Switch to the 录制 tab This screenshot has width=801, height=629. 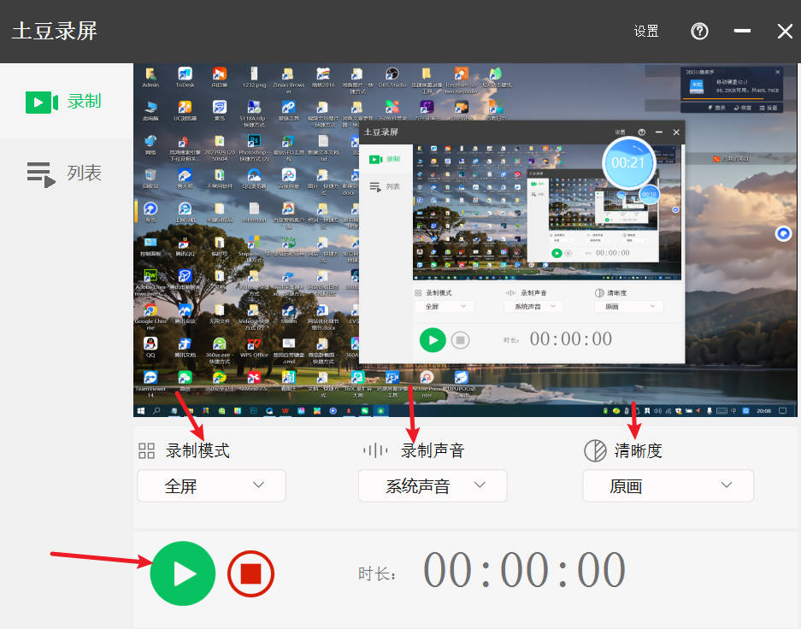[x=66, y=102]
